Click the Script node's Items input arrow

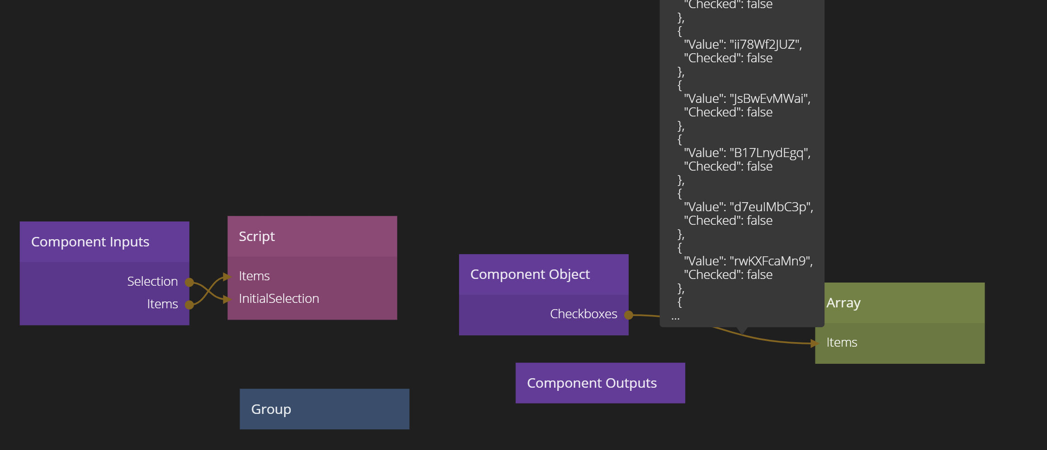pyautogui.click(x=227, y=277)
